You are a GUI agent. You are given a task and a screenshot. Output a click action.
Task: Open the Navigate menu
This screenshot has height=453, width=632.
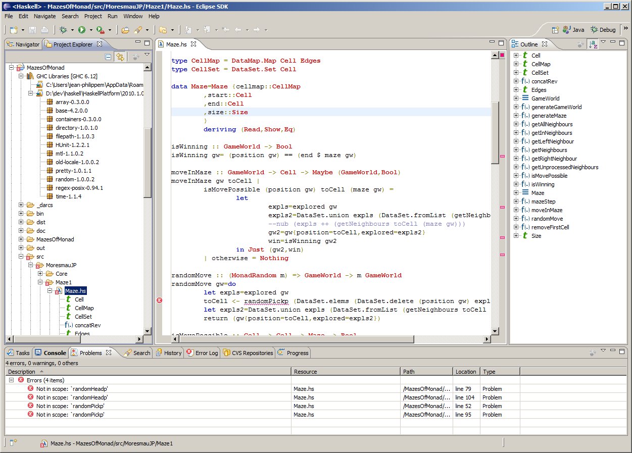click(45, 16)
